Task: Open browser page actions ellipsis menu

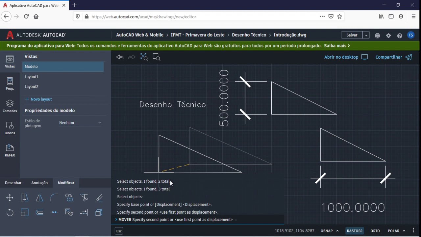Action: tap(322, 16)
